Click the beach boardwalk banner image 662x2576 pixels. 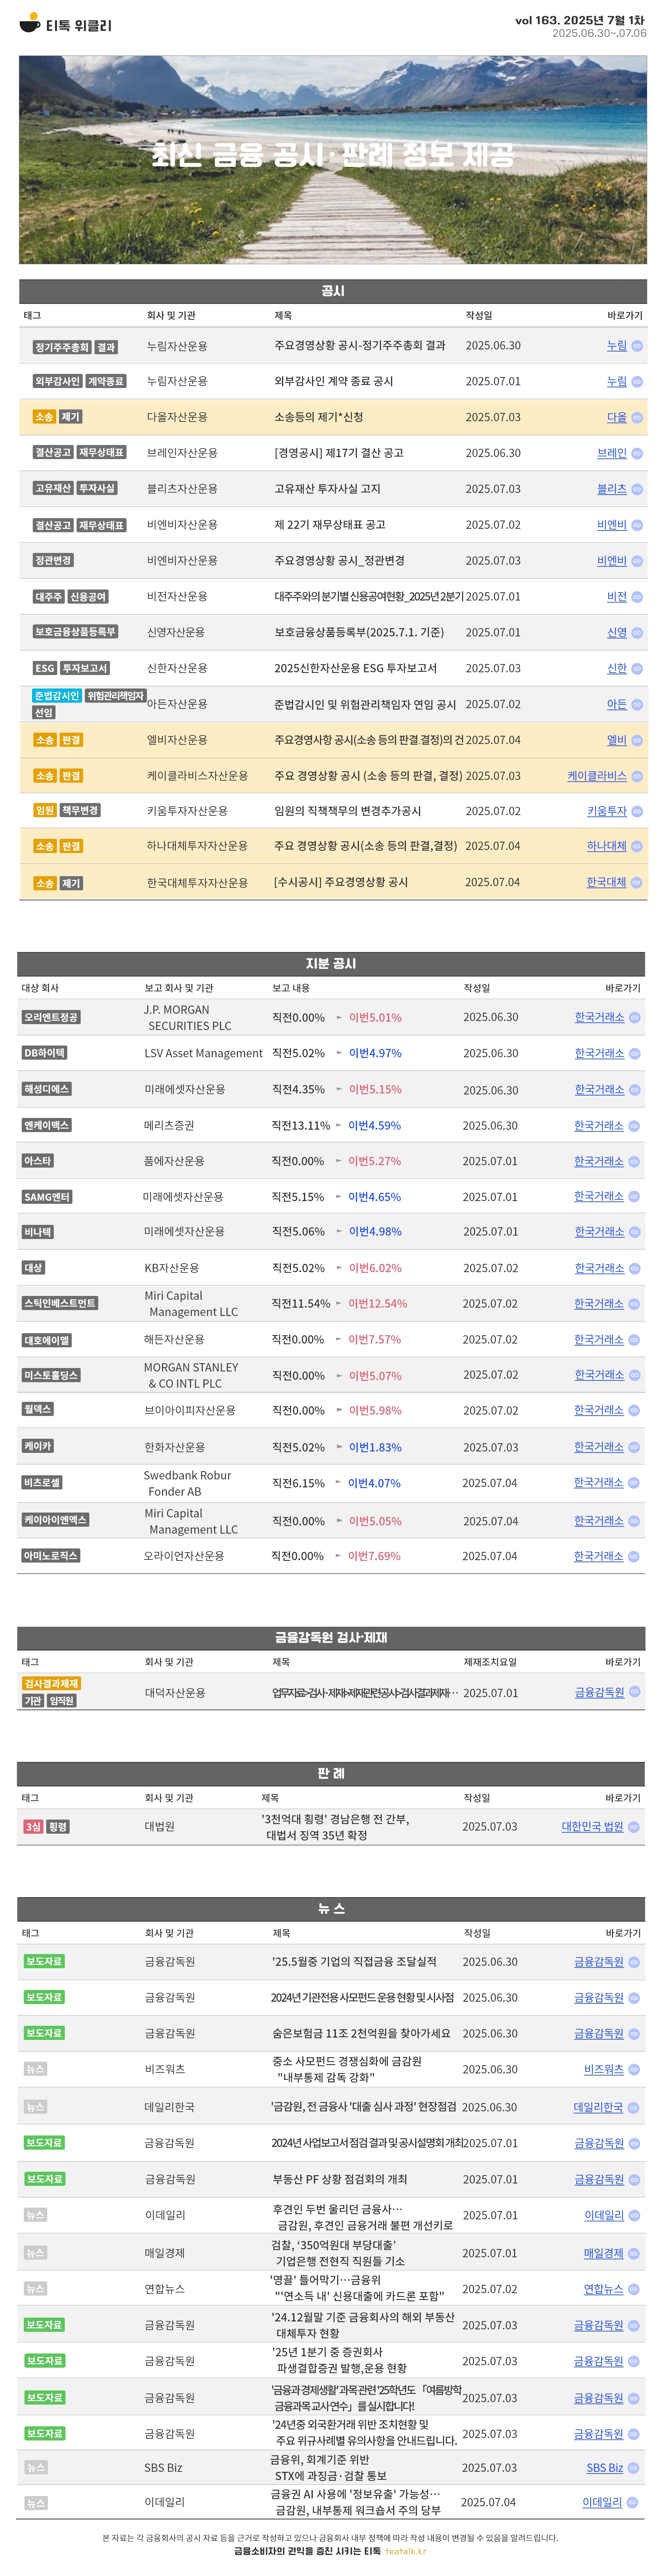[x=333, y=160]
